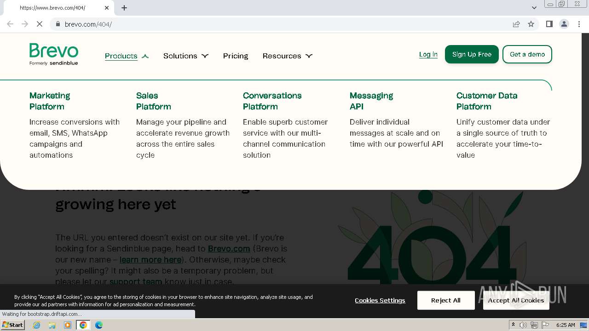Click the Brevo logo

click(x=54, y=54)
